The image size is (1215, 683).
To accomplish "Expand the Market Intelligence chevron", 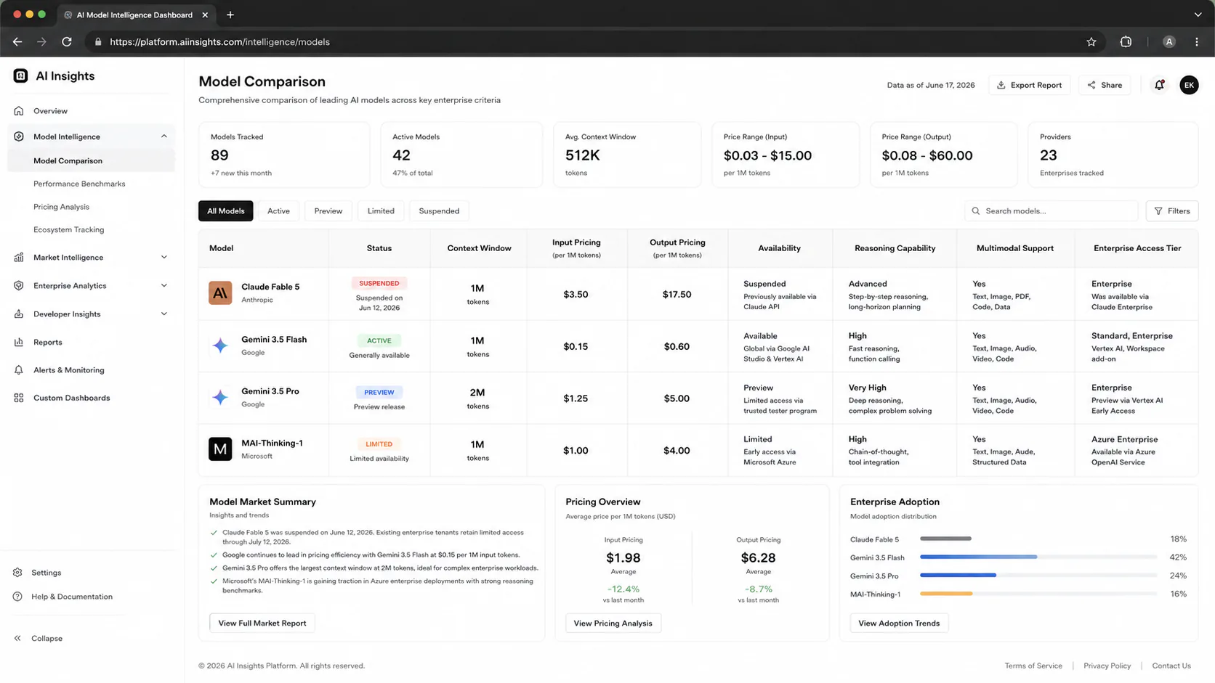I will pyautogui.click(x=164, y=258).
